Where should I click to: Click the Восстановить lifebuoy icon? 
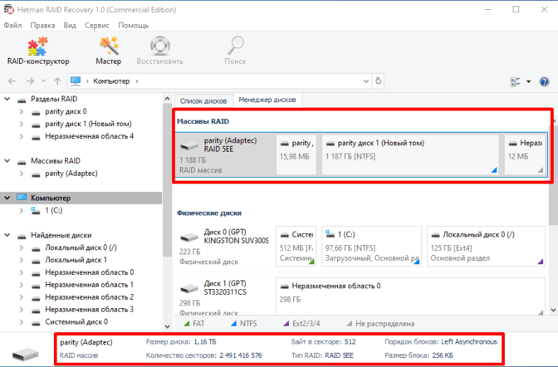[x=160, y=46]
